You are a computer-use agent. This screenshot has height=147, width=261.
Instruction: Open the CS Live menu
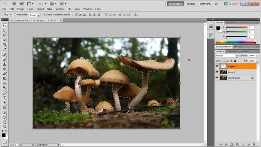pos(231,4)
